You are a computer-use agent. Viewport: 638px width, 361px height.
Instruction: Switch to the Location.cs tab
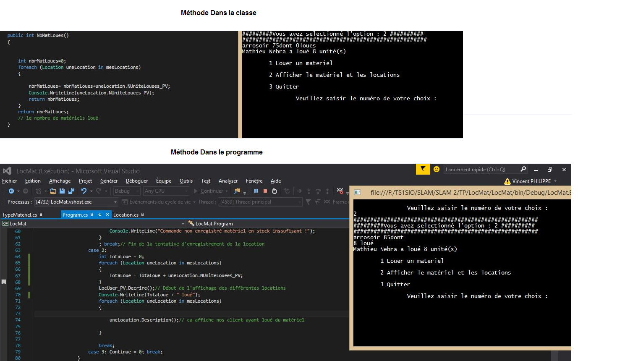125,215
